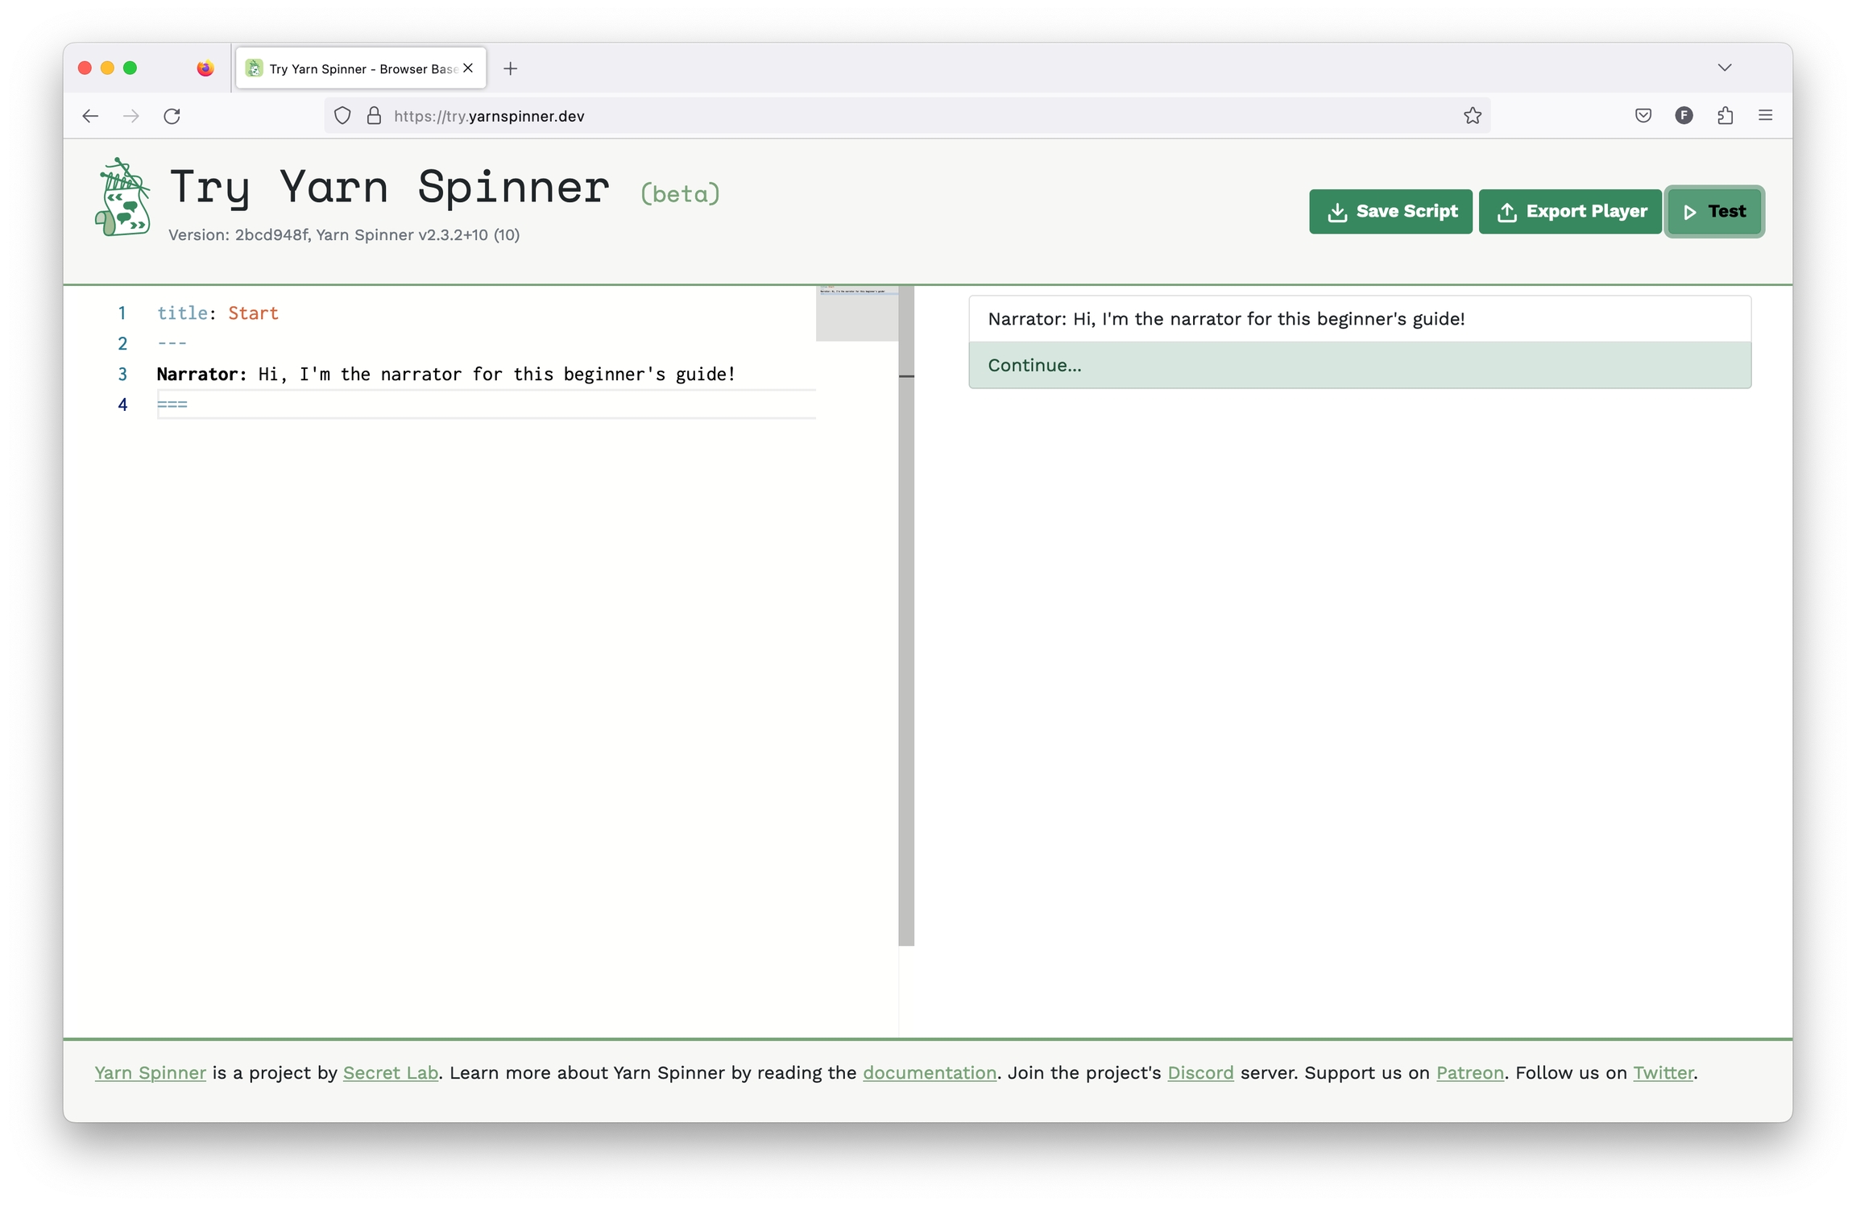View site security via the padlock icon
Viewport: 1856px width, 1206px height.
click(x=374, y=116)
